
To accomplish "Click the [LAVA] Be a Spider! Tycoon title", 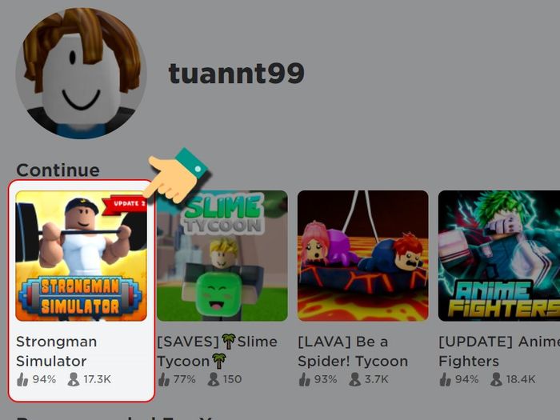I will tap(353, 351).
